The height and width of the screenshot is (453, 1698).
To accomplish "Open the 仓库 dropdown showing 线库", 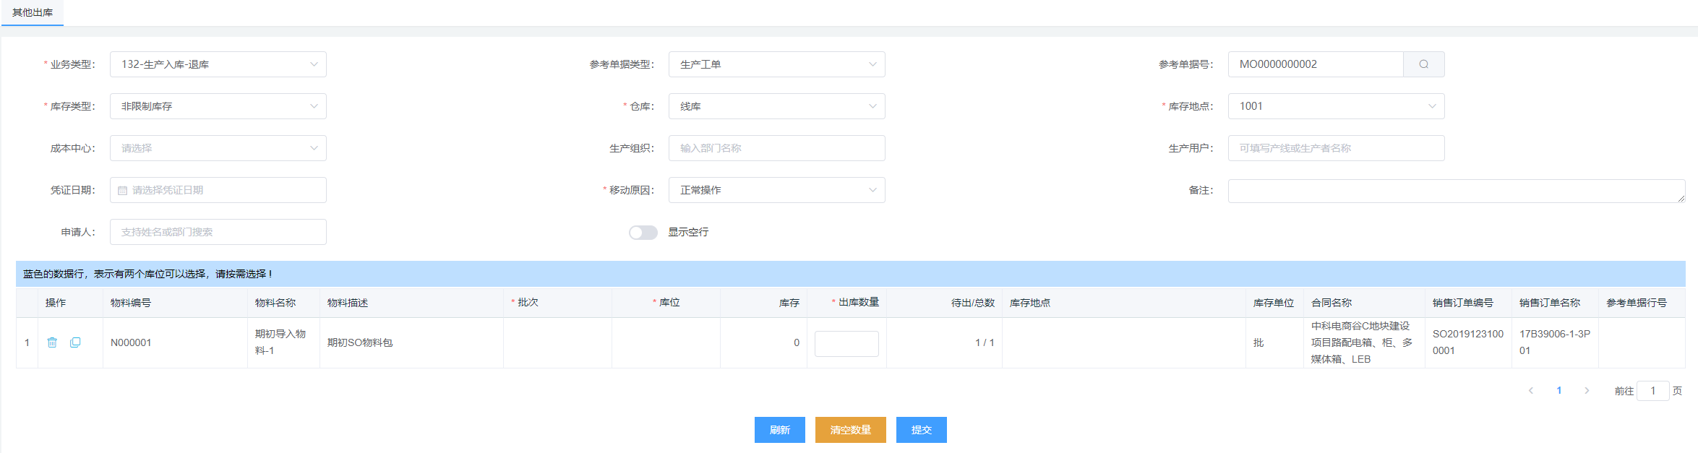I will click(x=776, y=106).
